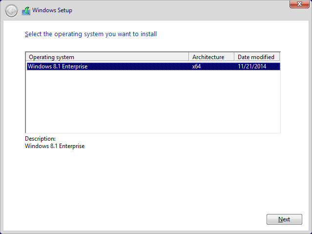Screen dimensions: 312x234
Task: Click divider between Operating system and Architecture headers
Action: tap(188, 57)
